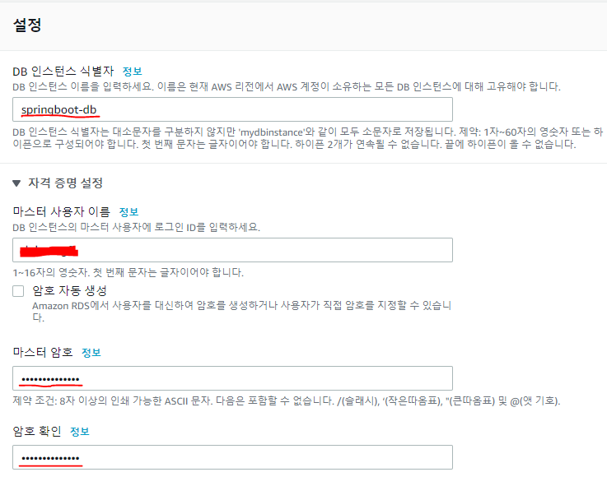Open 정보 link beside DB 인스턴스 식별자
The width and height of the screenshot is (607, 486).
[132, 72]
